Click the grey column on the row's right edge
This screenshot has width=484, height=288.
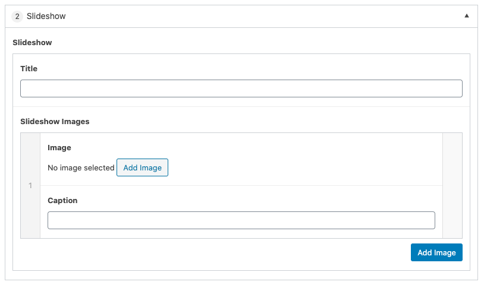(452, 186)
